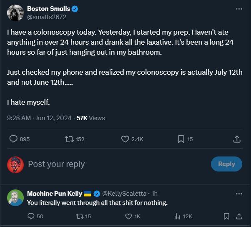Like Machine Pun Kelly's reply

pos(129,216)
